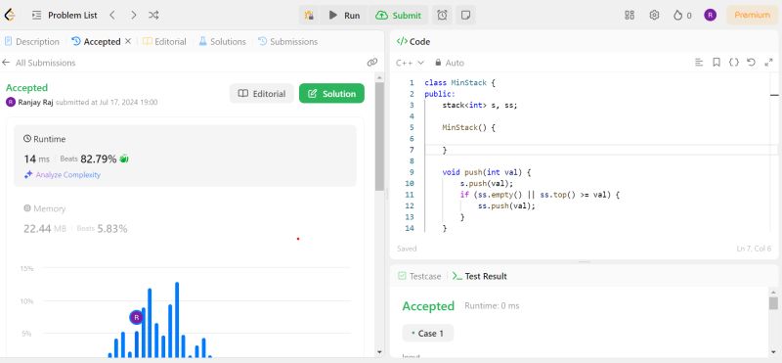Close the Accepted tab
The width and height of the screenshot is (782, 363).
tap(128, 41)
